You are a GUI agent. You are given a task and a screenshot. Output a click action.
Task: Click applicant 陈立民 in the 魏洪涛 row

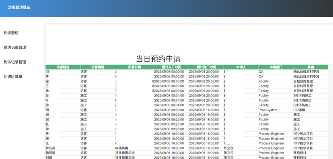click(x=229, y=153)
